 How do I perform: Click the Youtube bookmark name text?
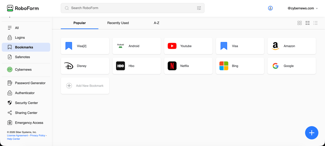click(186, 46)
